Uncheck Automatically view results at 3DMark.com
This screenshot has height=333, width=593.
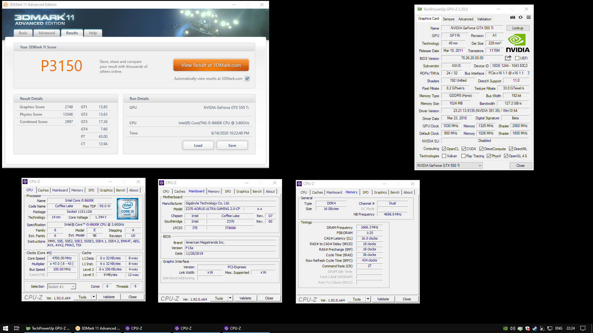247,79
